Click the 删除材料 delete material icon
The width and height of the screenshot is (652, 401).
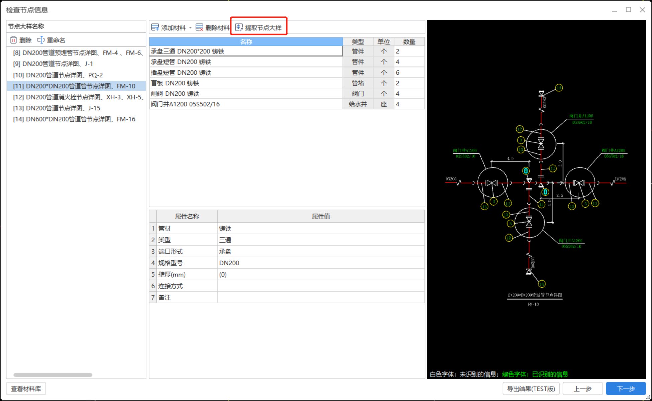point(199,27)
